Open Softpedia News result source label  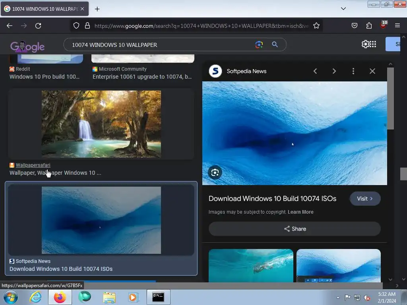point(33,261)
